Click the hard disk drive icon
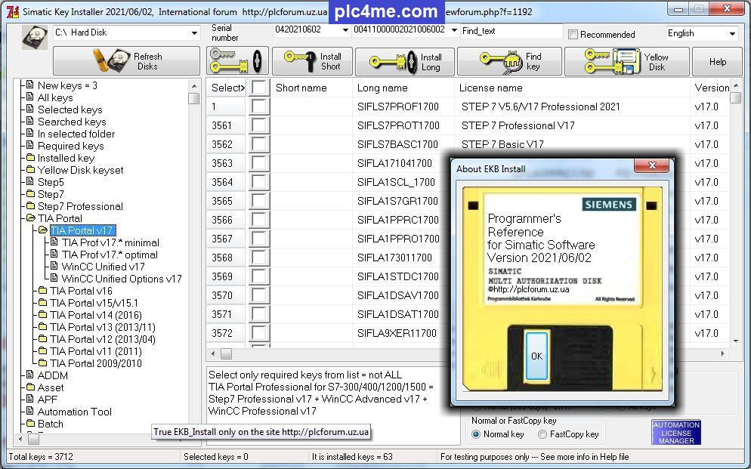Image resolution: width=751 pixels, height=469 pixels. pos(35,36)
